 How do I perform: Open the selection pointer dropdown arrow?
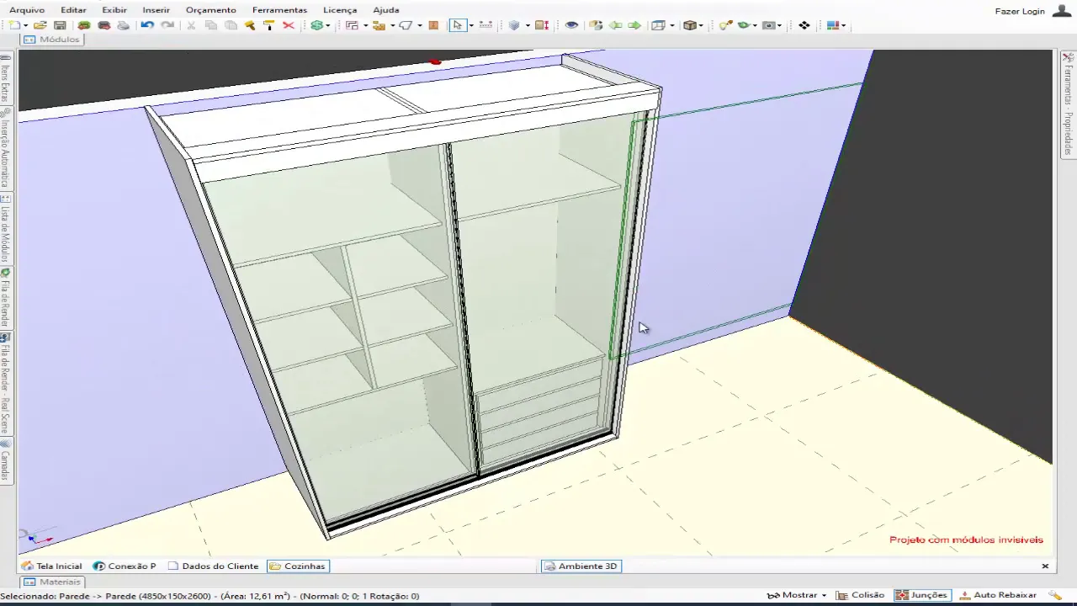(x=470, y=25)
